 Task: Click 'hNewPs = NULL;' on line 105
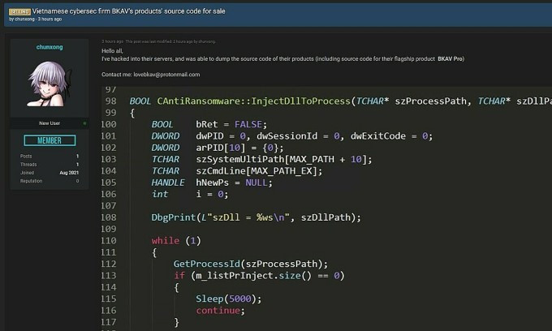[x=234, y=183]
